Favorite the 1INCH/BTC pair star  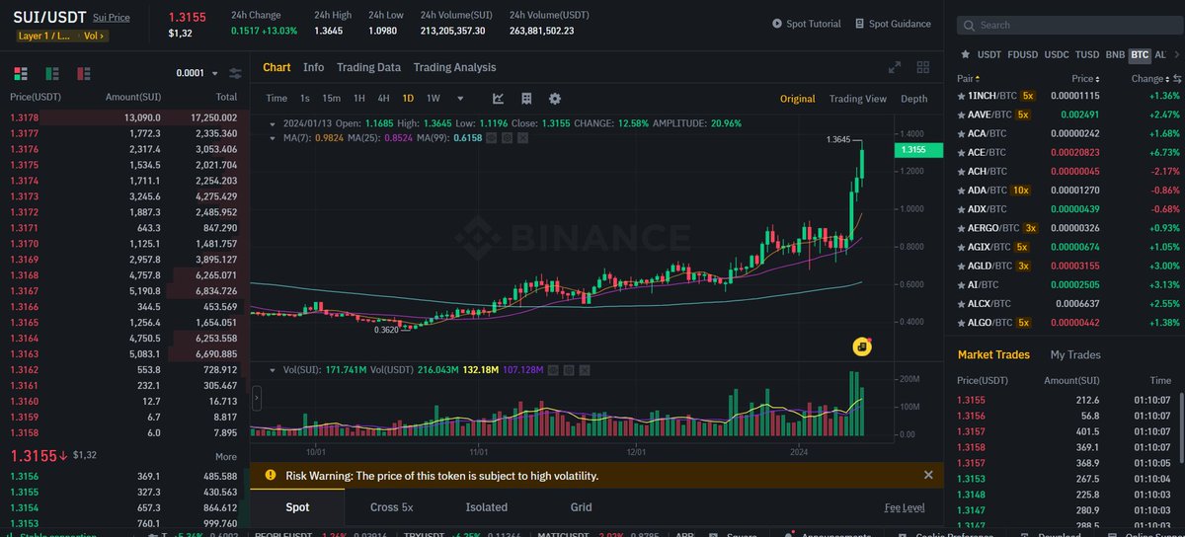point(962,96)
